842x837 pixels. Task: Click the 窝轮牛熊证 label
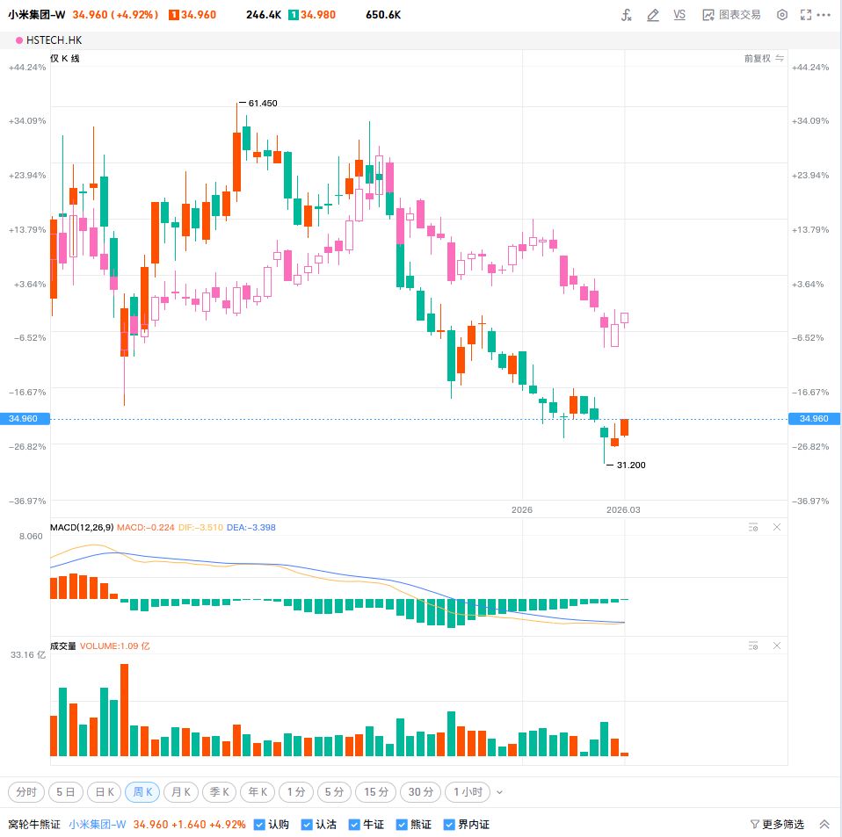(33, 824)
